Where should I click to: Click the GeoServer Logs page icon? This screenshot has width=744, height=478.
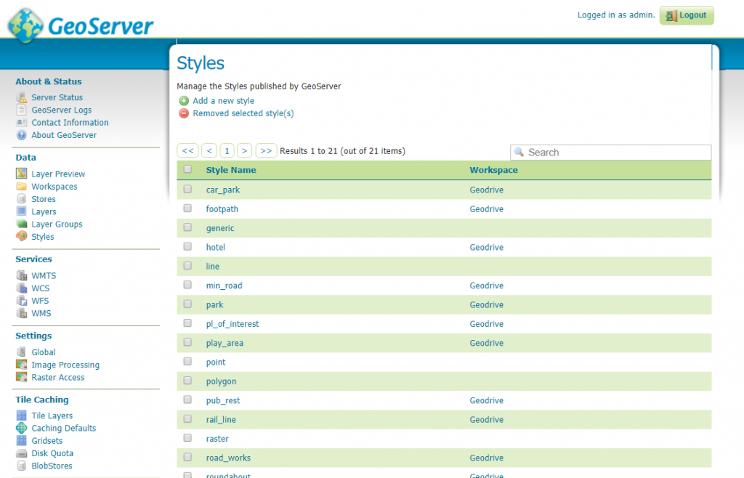pos(21,110)
